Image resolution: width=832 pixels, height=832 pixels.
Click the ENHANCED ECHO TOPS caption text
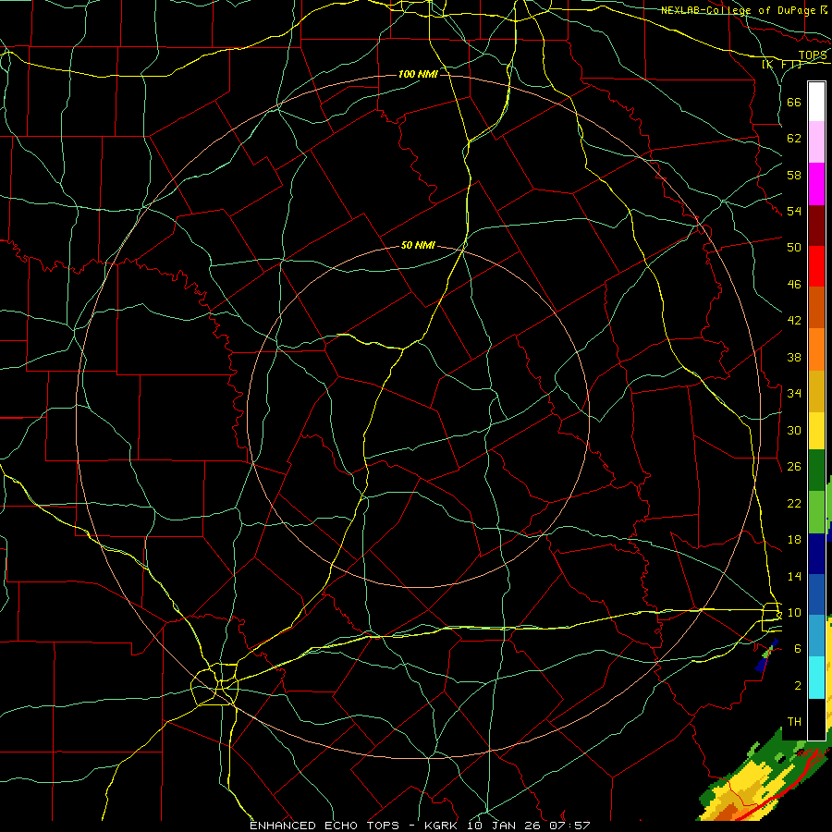click(324, 826)
